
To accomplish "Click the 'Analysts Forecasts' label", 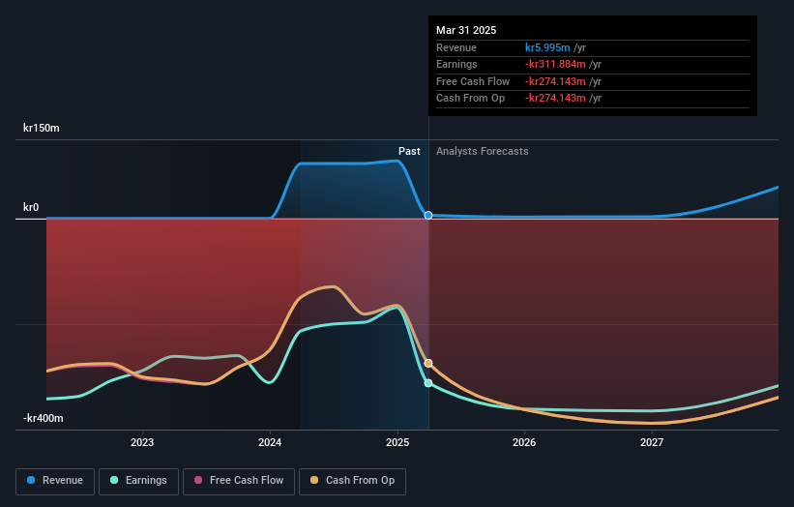I will (482, 152).
